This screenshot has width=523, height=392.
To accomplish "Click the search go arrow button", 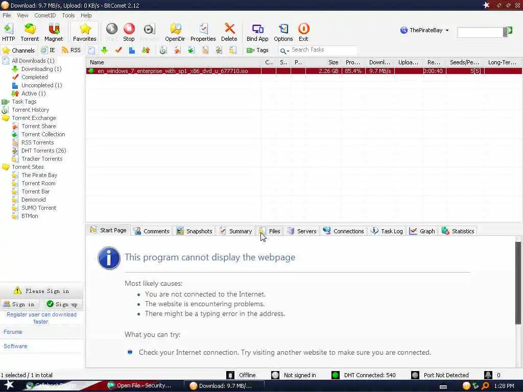I will pyautogui.click(x=509, y=31).
